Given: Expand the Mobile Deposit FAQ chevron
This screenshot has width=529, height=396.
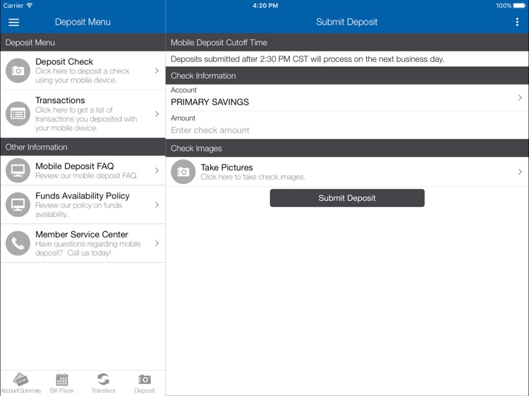Looking at the screenshot, I should point(157,171).
